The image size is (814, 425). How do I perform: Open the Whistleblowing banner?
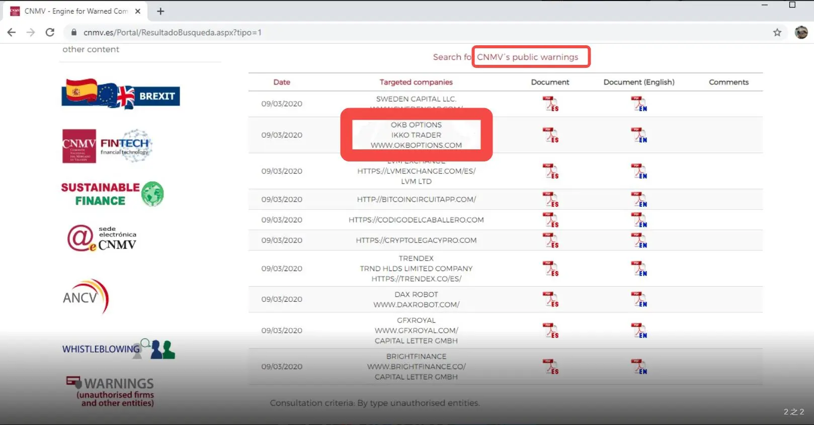pyautogui.click(x=119, y=349)
